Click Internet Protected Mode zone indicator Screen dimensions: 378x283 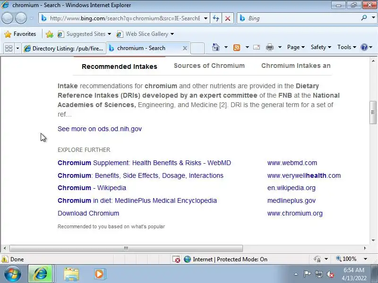pos(225,259)
